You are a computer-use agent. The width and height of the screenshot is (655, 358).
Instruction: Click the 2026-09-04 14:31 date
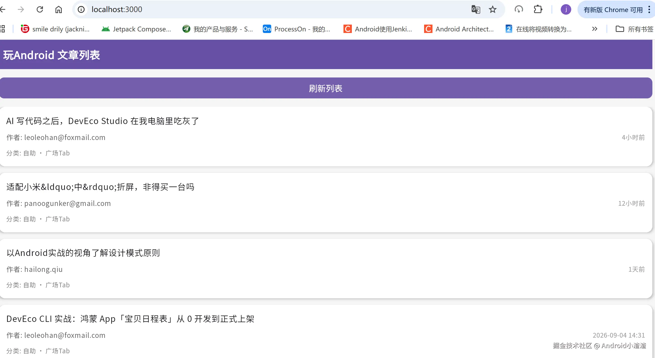619,335
